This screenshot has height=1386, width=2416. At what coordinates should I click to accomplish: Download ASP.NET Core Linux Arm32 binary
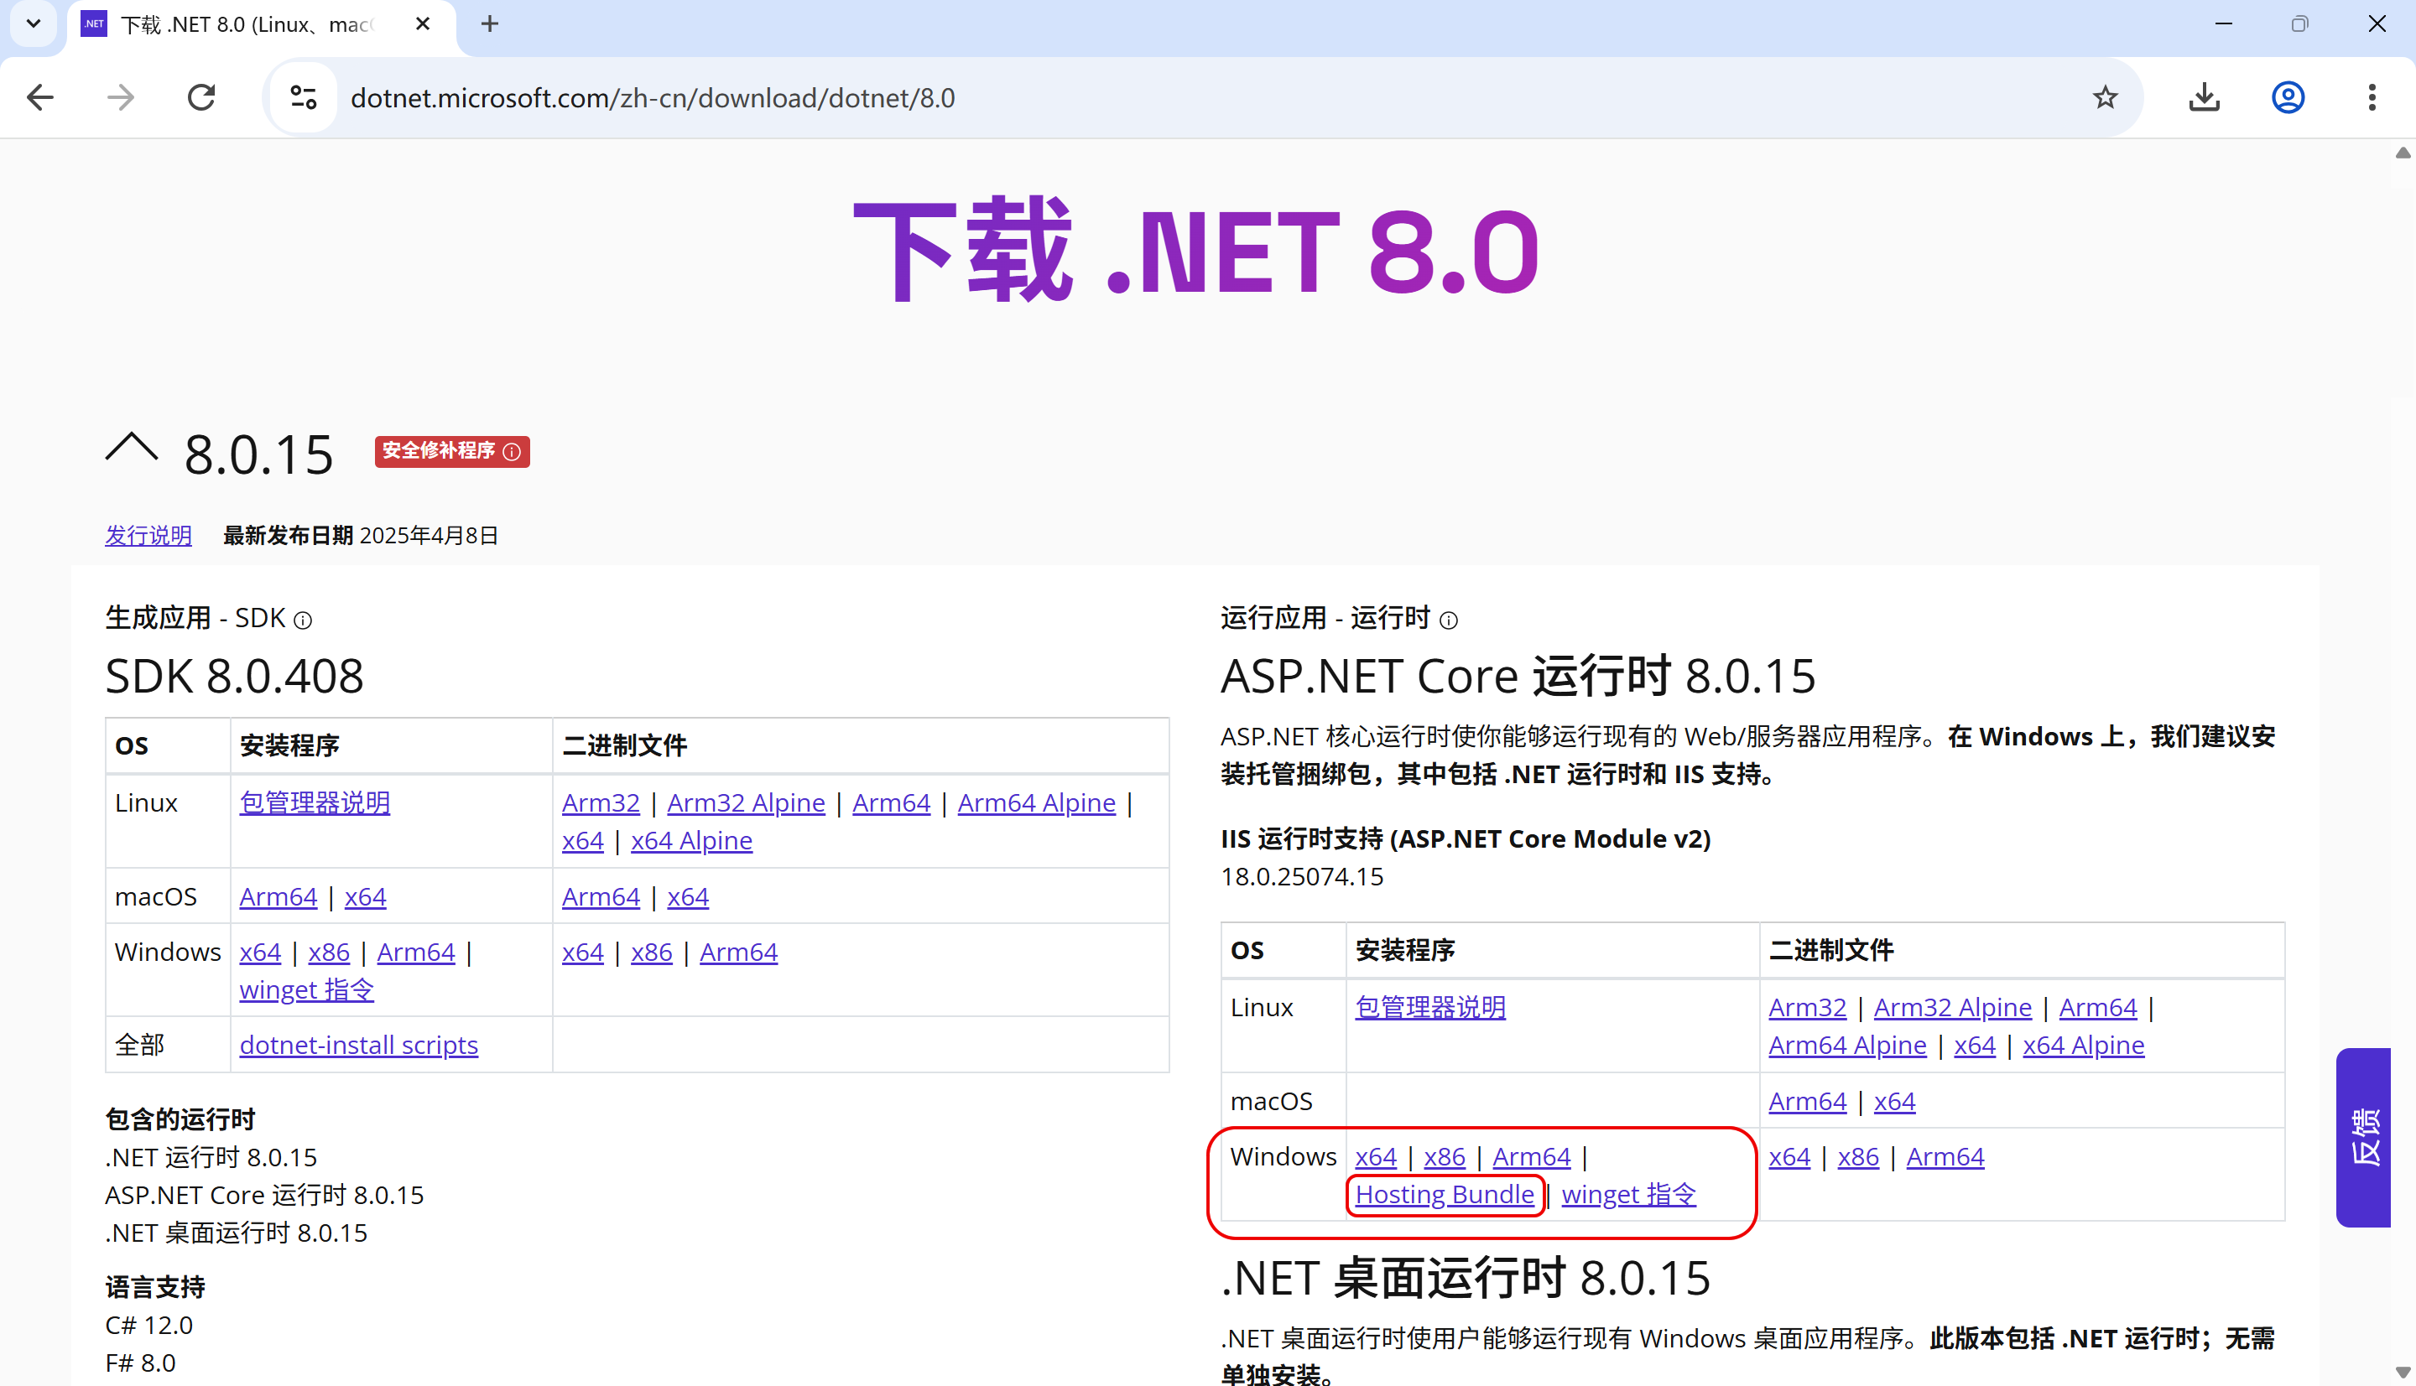click(1808, 1007)
